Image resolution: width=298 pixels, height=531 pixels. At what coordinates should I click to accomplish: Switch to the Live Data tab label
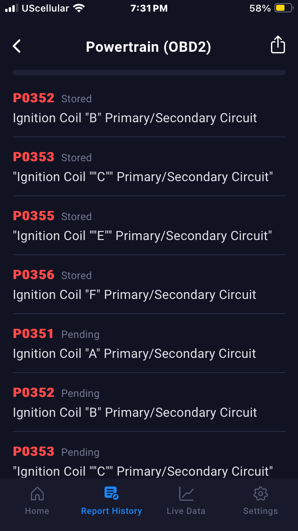186,511
